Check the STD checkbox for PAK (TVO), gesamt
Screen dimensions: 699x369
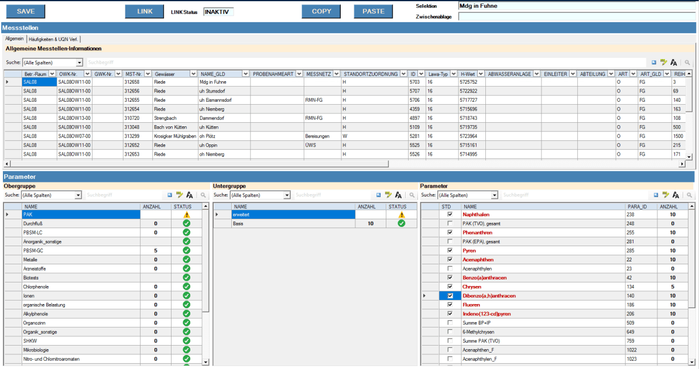[x=450, y=223]
